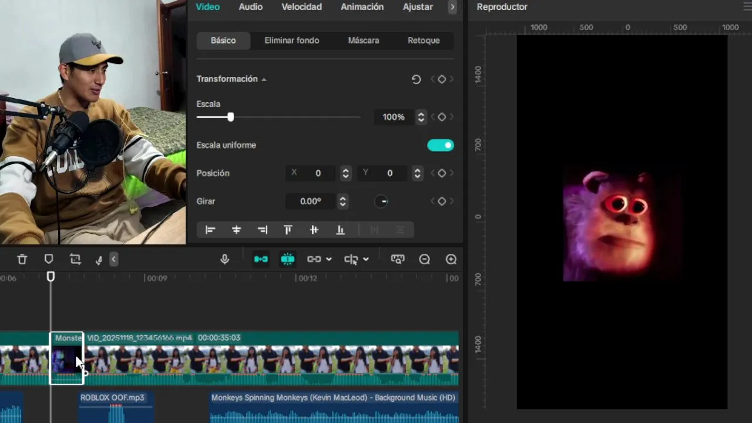Image resolution: width=752 pixels, height=423 pixels.
Task: Click the timeline zoom-to-fit icon
Action: 398,259
